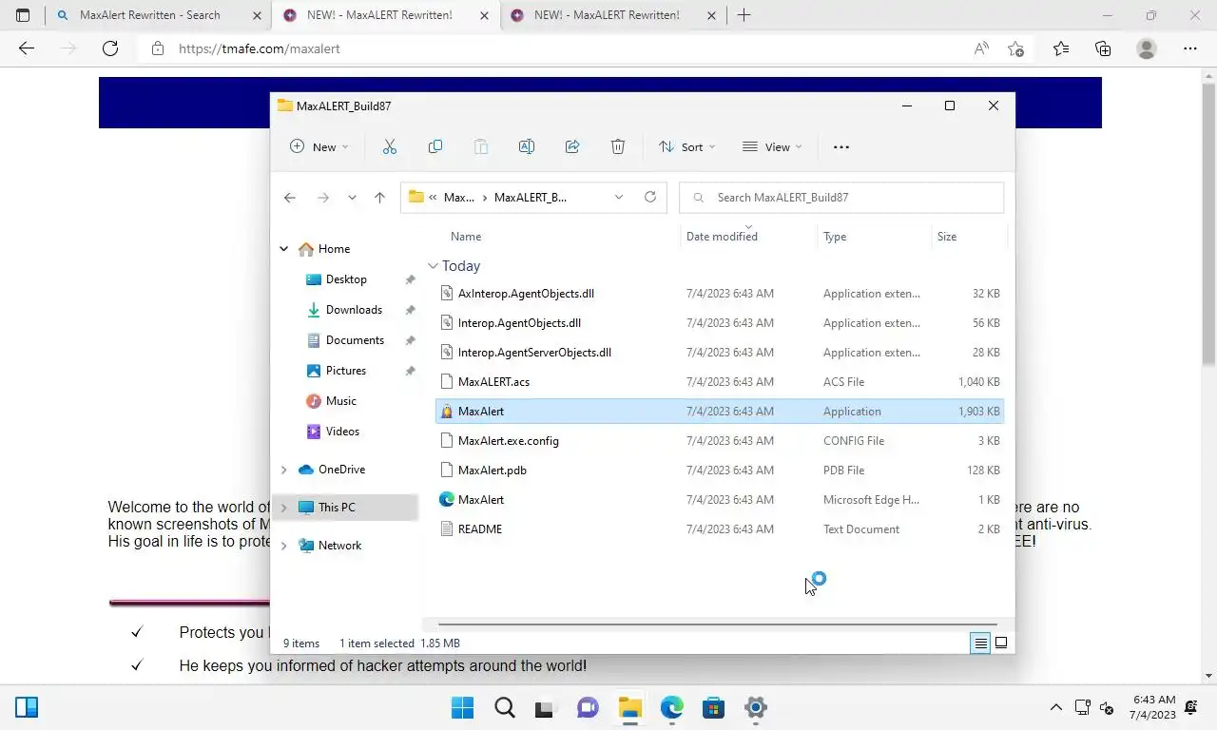Select the MaxAlert.pdb file

(720, 471)
